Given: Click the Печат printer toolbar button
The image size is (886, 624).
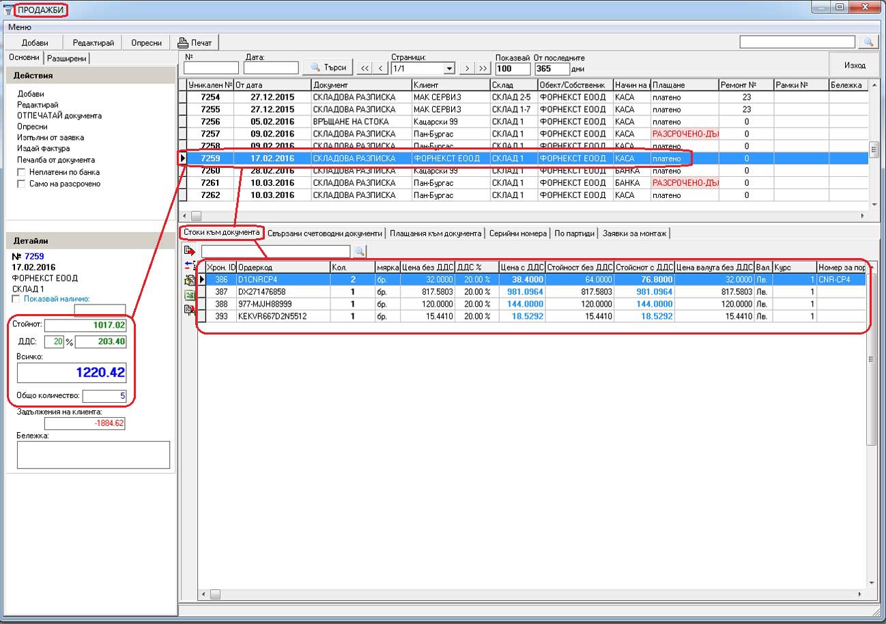Looking at the screenshot, I should (x=195, y=42).
